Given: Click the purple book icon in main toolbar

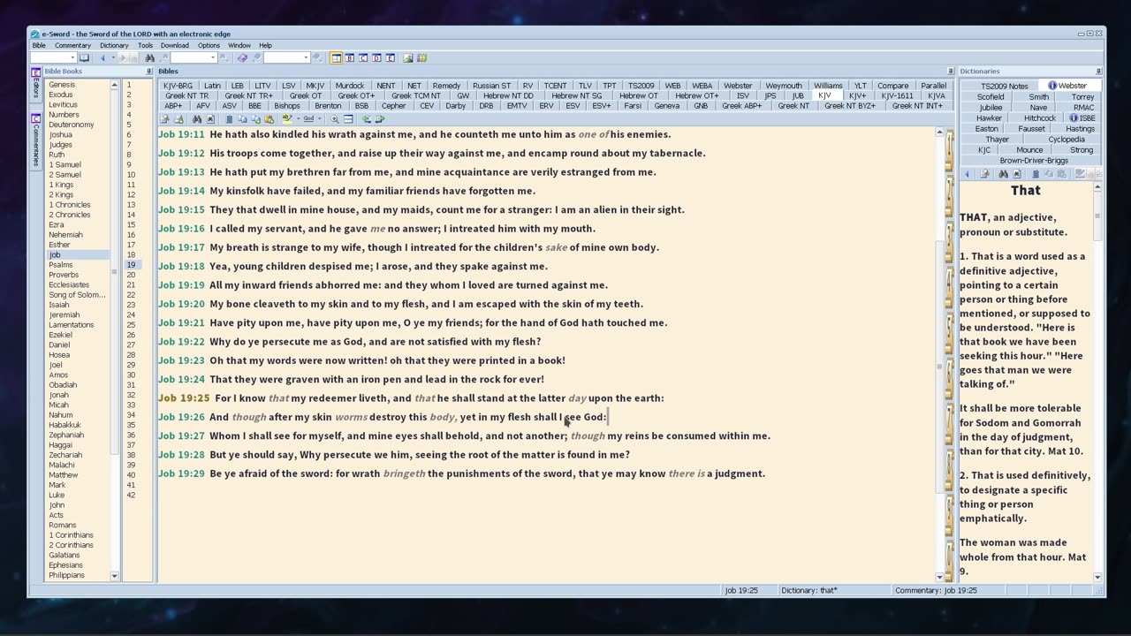Looking at the screenshot, I should 242,57.
